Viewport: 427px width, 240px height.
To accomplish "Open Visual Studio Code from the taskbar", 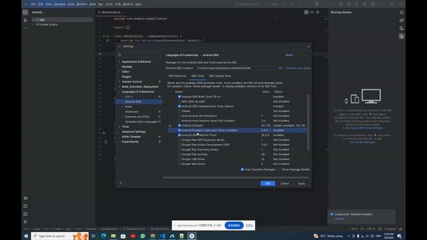I will (162, 236).
